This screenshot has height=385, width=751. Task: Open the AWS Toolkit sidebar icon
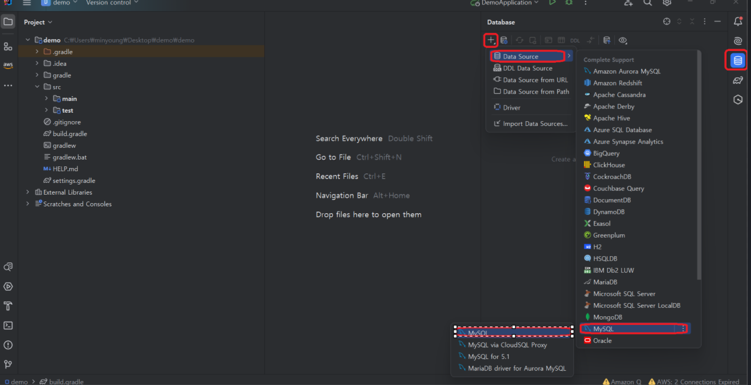8,65
